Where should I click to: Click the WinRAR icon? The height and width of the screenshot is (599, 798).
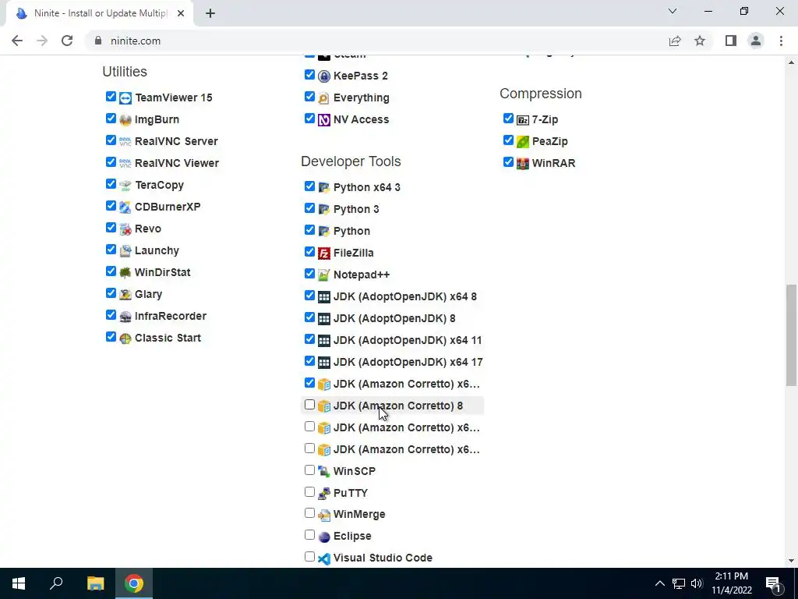click(x=523, y=164)
